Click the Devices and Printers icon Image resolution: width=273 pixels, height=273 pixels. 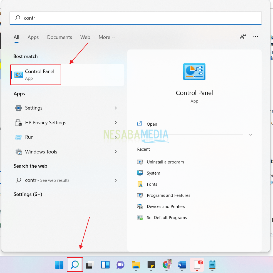click(x=140, y=207)
